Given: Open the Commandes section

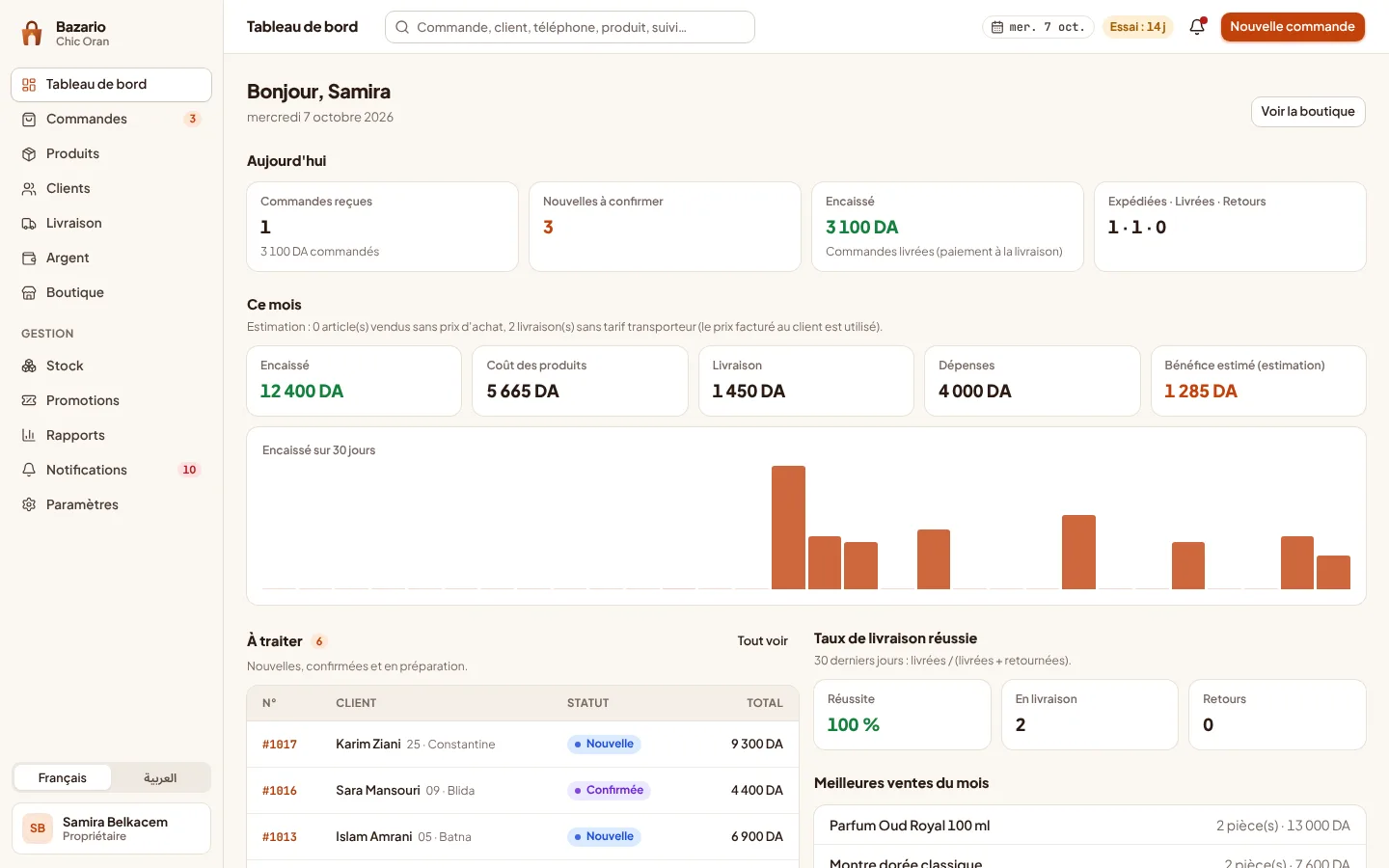Looking at the screenshot, I should point(111,120).
